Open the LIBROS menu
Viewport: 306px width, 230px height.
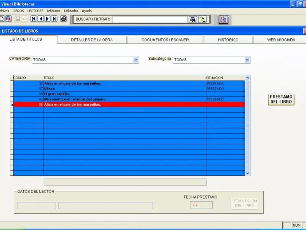click(18, 11)
